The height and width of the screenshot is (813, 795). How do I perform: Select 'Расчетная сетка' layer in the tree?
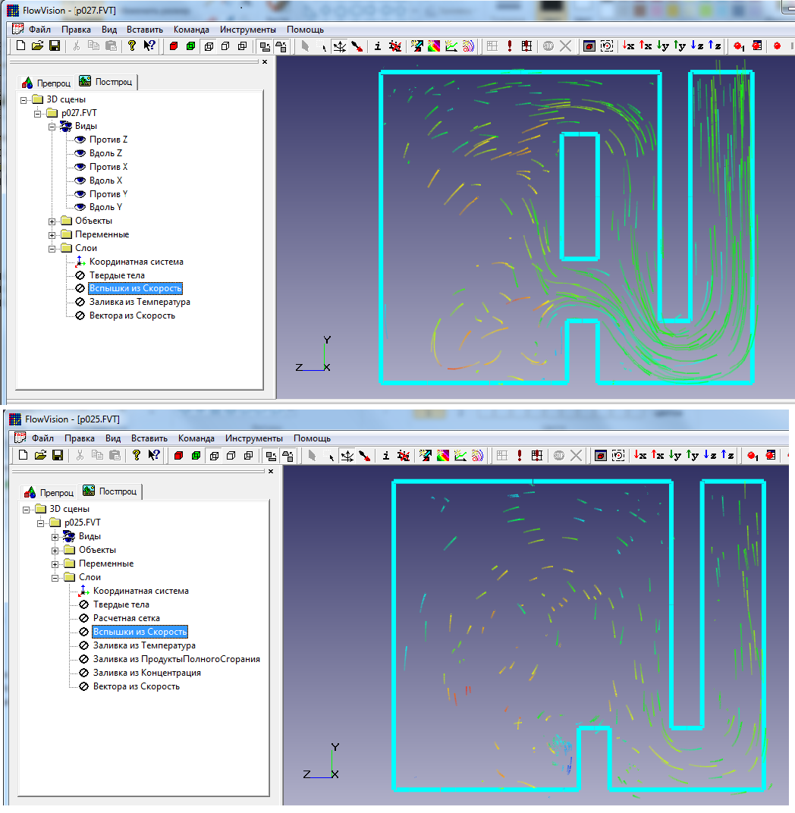click(126, 618)
